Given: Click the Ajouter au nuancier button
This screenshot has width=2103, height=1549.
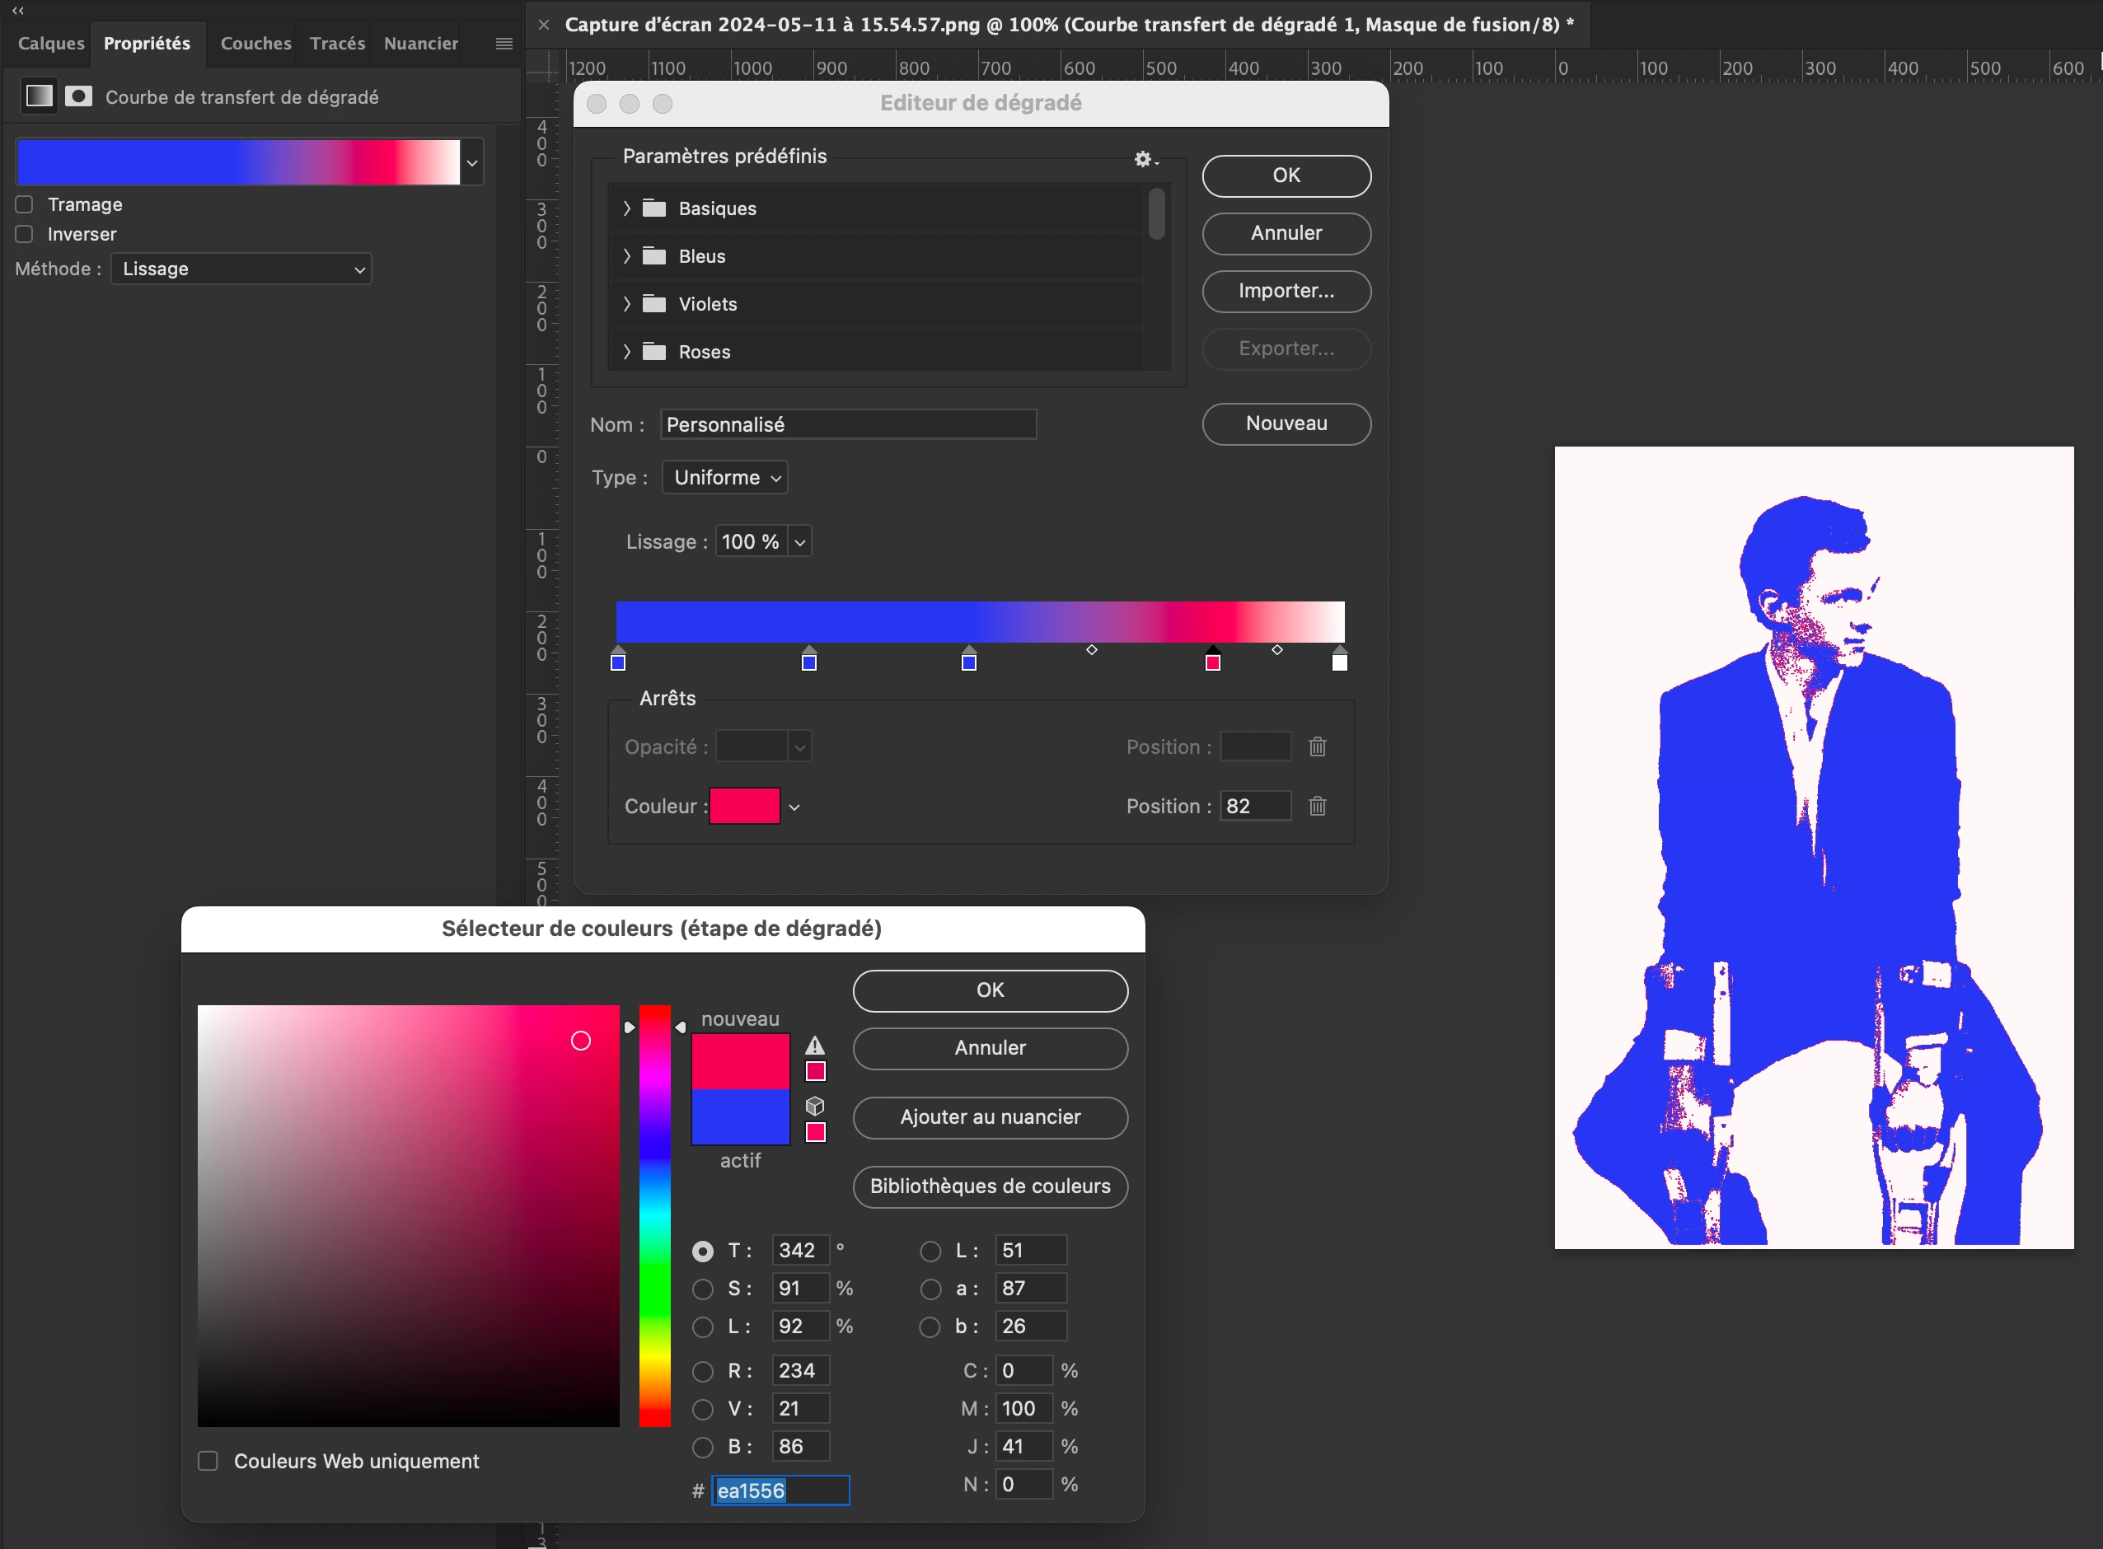Looking at the screenshot, I should 989,1116.
